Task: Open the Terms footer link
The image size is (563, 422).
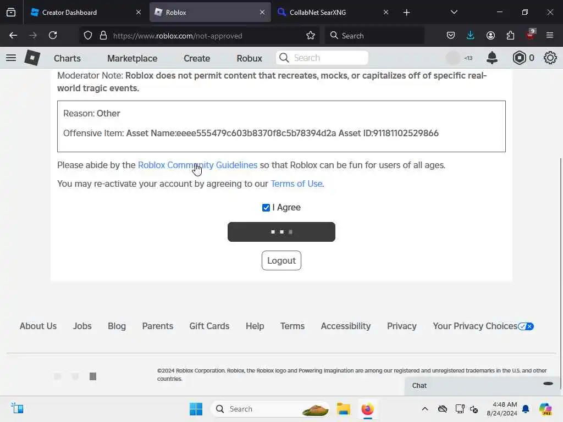Action: pos(292,326)
